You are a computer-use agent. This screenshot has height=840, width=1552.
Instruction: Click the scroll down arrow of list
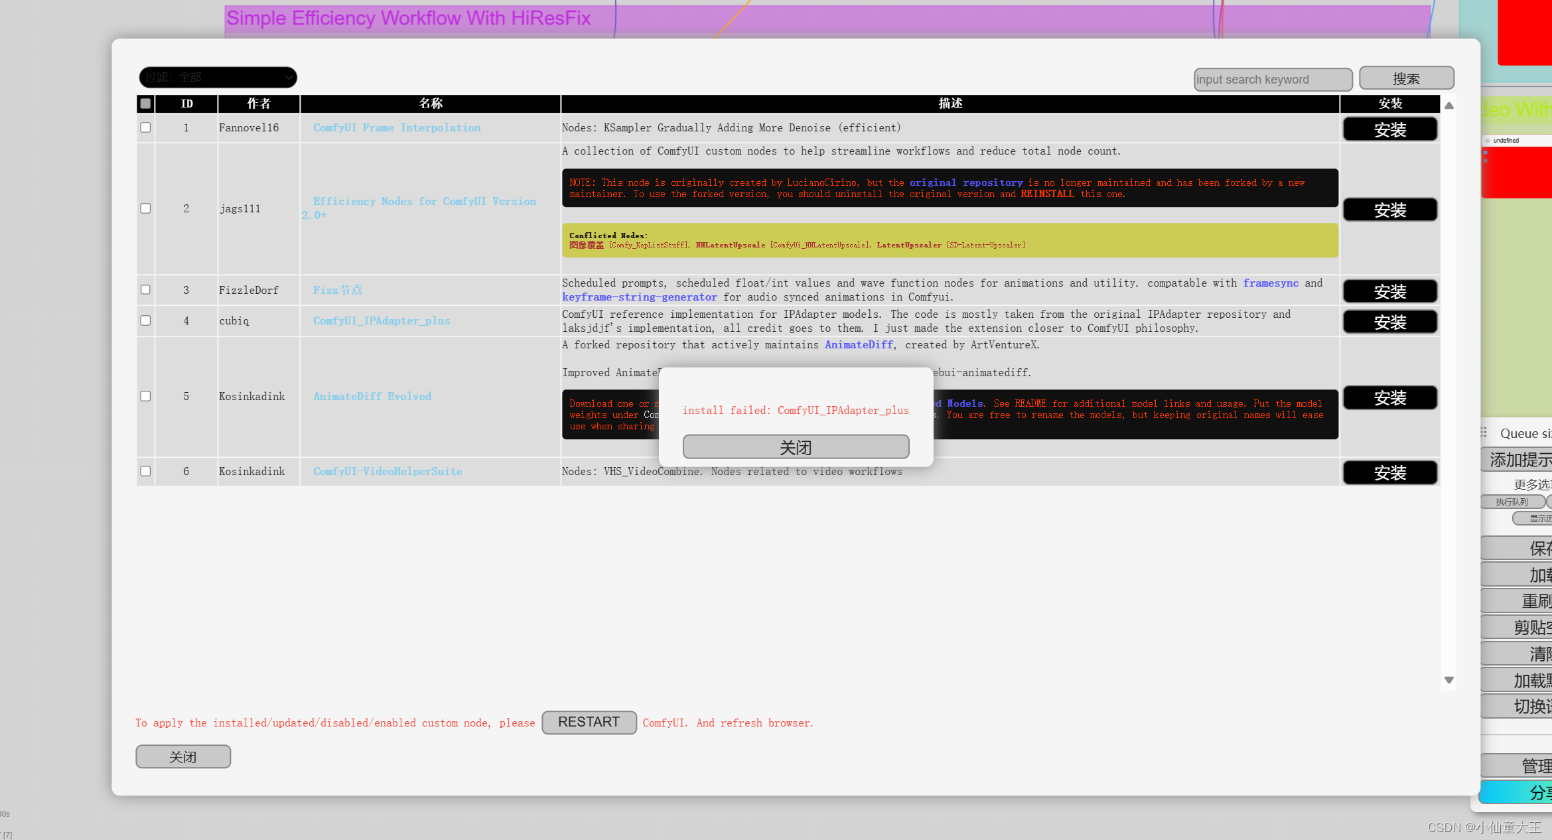point(1449,680)
